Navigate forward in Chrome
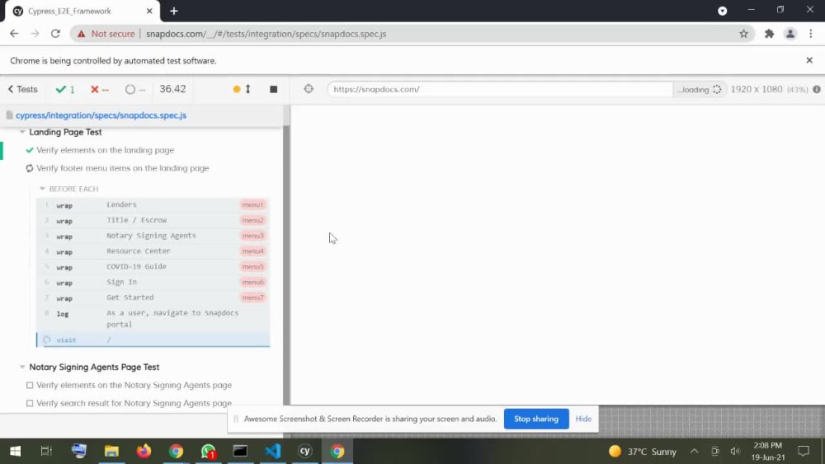This screenshot has width=825, height=464. [35, 34]
